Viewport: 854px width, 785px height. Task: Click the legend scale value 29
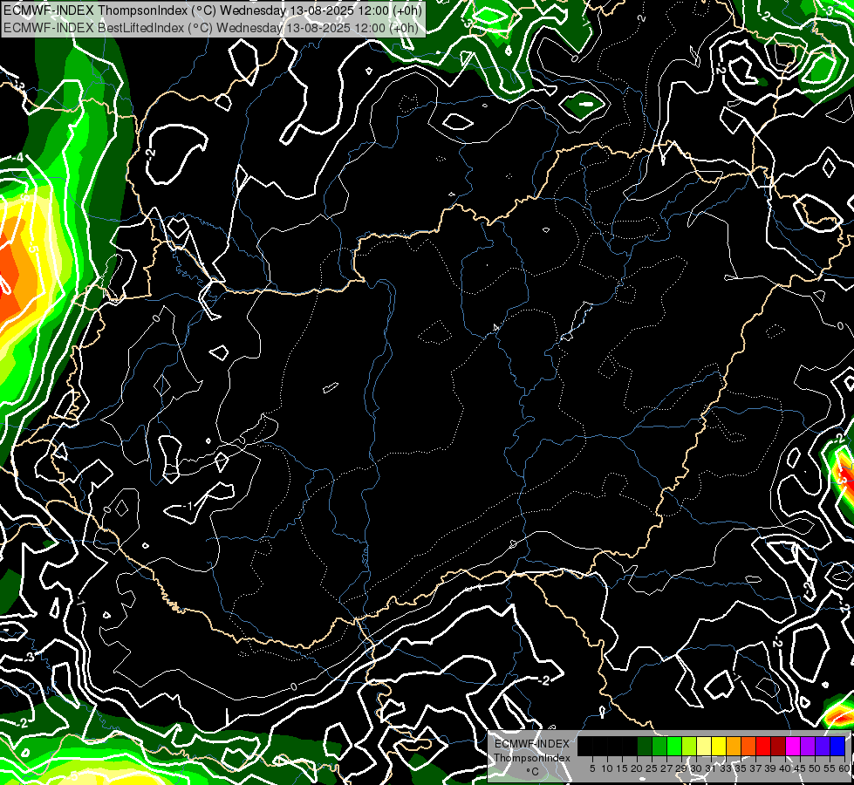click(681, 768)
